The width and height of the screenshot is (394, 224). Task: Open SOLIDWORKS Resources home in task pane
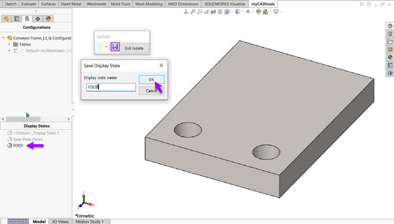coord(390,26)
